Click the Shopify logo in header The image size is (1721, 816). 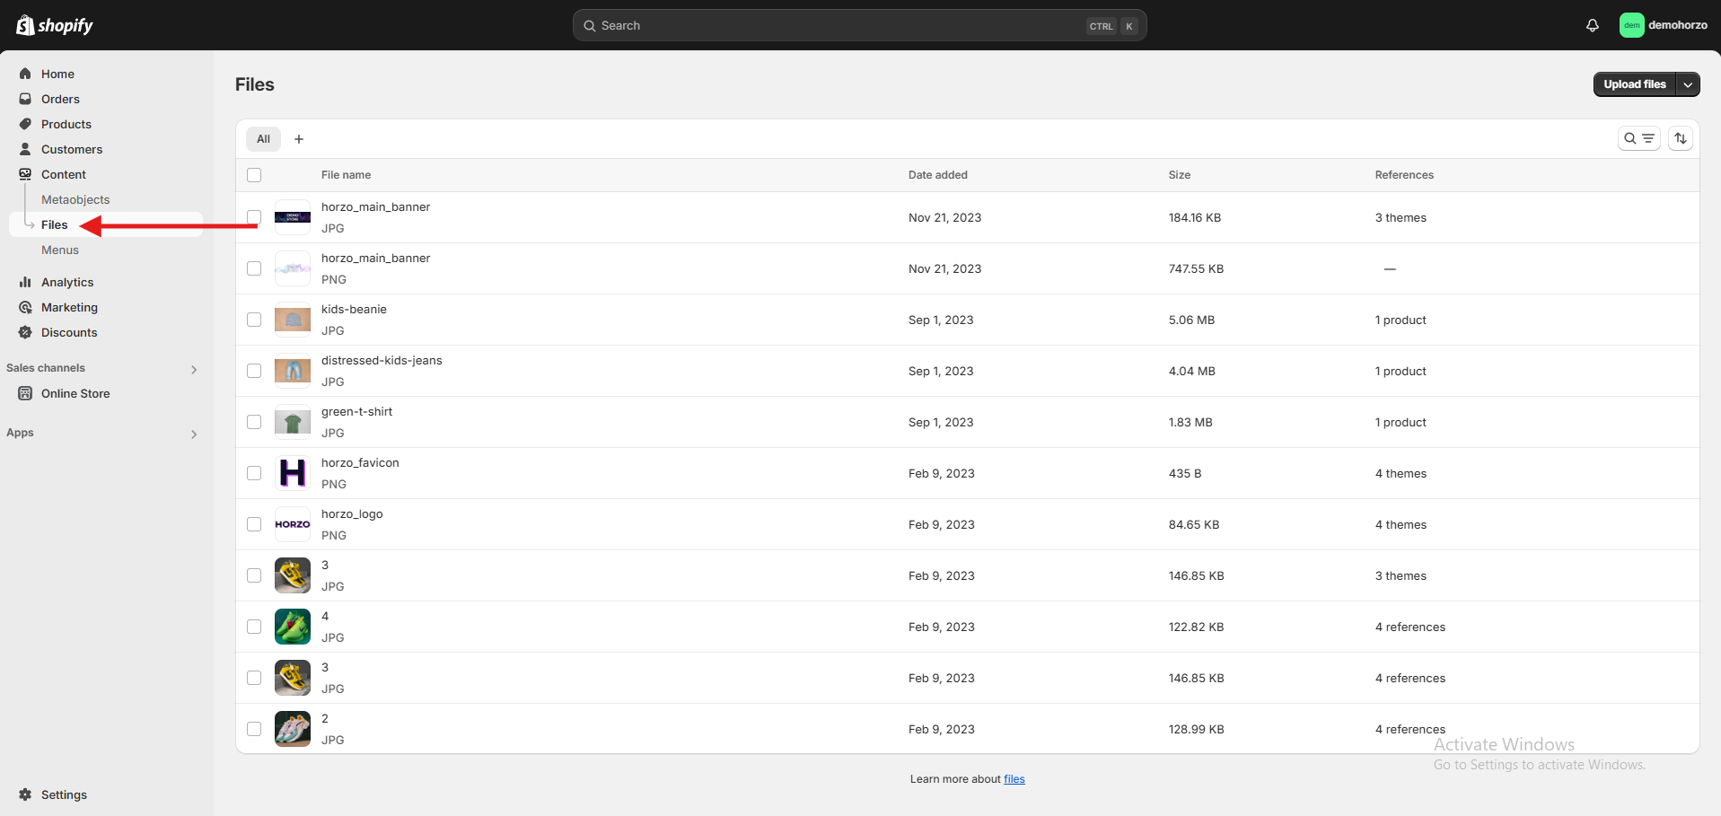[x=55, y=25]
